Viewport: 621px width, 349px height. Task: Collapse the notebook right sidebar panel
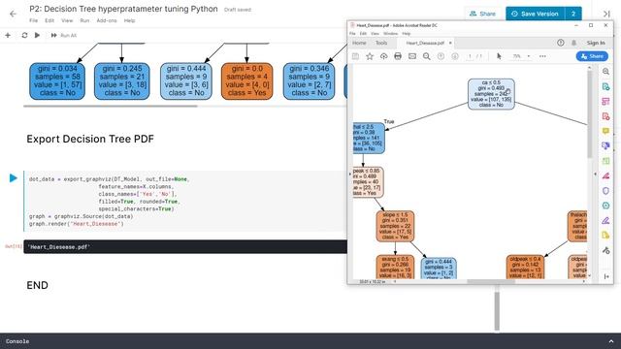(606, 14)
